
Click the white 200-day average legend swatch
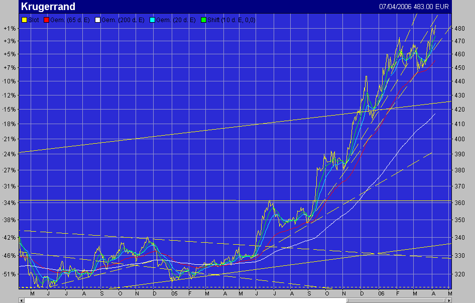(97, 20)
